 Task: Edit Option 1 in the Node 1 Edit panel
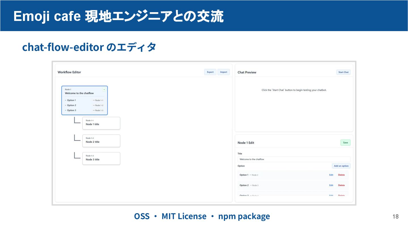pyautogui.click(x=331, y=175)
